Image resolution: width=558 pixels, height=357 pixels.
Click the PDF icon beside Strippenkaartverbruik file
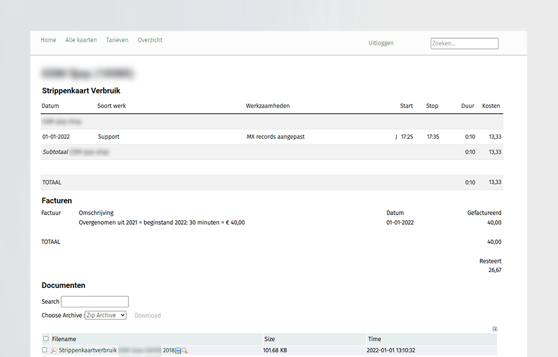53,350
